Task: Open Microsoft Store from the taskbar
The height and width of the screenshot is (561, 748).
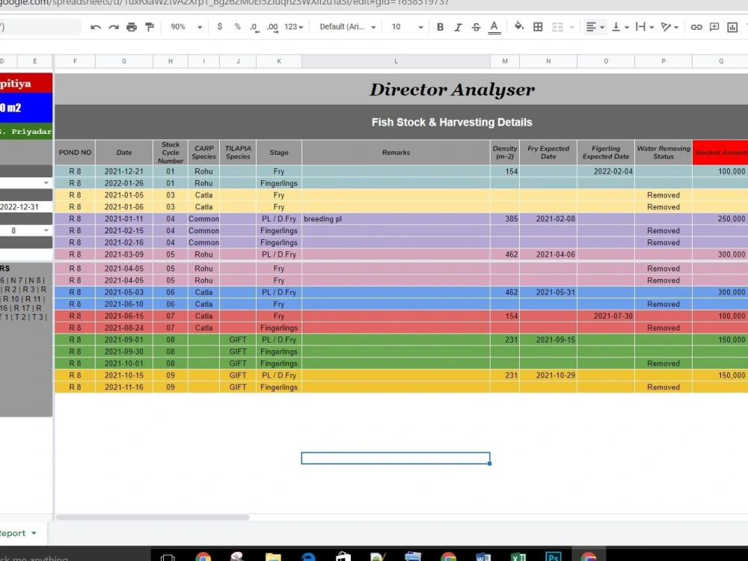Action: tap(343, 557)
